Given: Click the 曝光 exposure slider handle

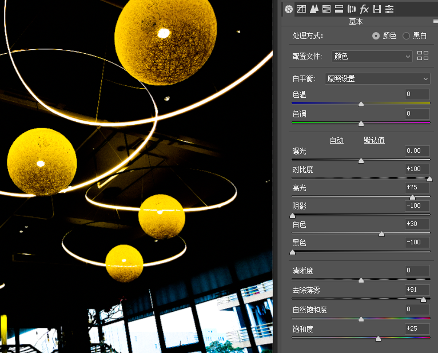Looking at the screenshot, I should (x=361, y=161).
